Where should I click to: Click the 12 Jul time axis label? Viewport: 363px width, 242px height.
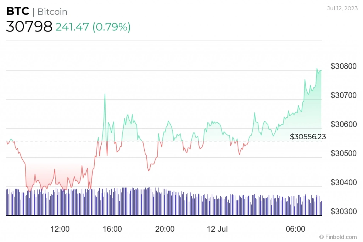[217, 229]
